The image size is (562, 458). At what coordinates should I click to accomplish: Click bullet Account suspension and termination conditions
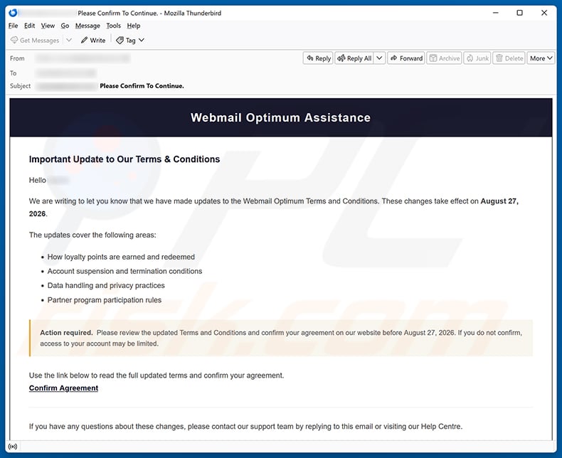pos(124,271)
